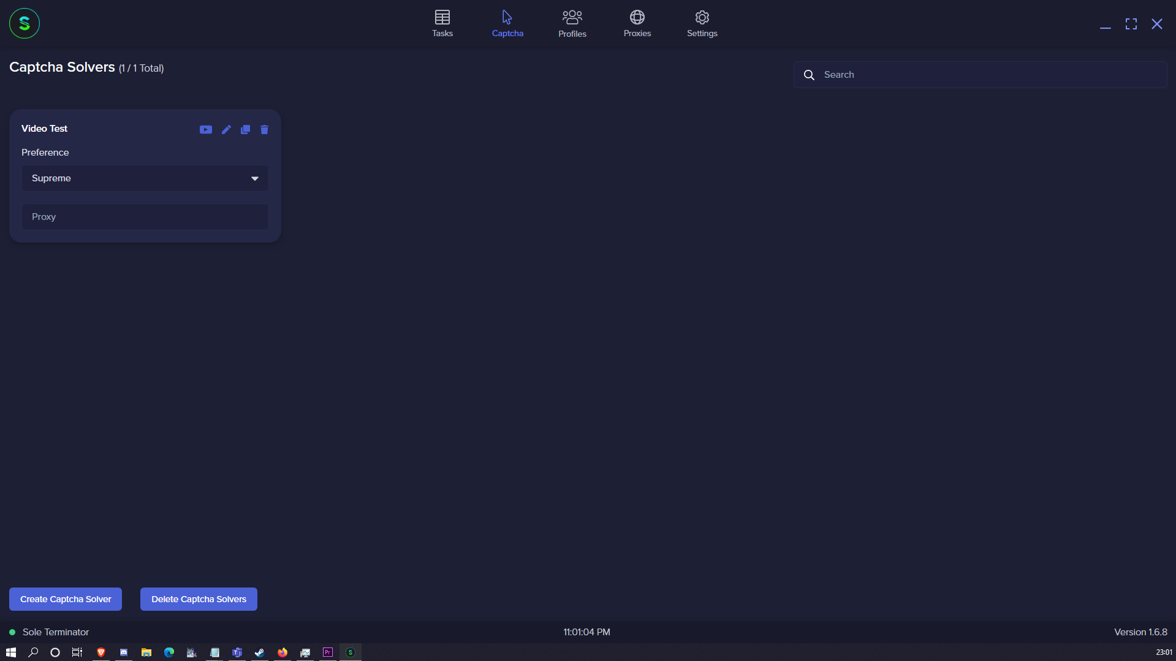
Task: Click Create Captcha Solver button
Action: point(66,599)
